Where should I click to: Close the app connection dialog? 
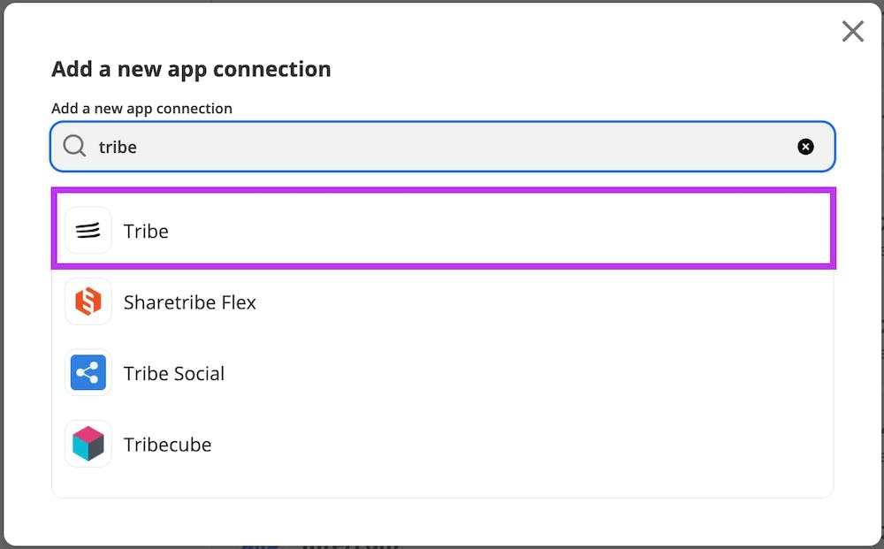(852, 32)
